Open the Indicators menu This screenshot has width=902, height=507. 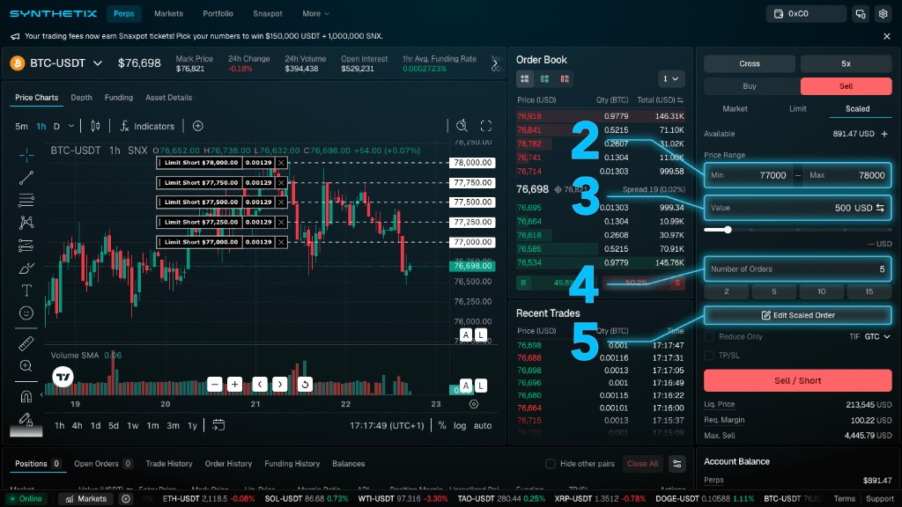[147, 126]
